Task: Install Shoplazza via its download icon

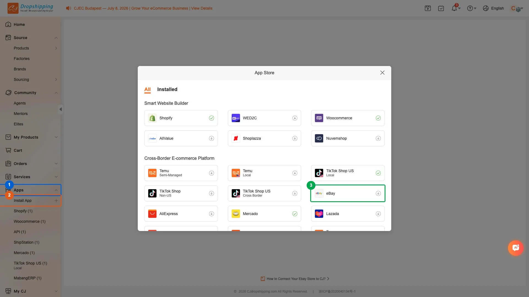Action: tap(295, 138)
